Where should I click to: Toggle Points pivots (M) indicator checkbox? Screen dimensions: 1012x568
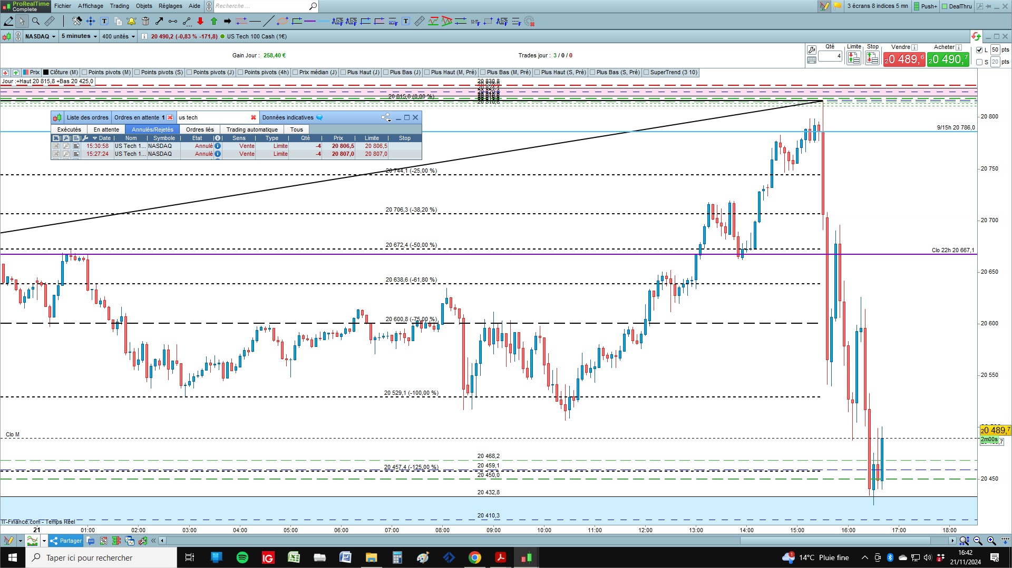point(84,73)
